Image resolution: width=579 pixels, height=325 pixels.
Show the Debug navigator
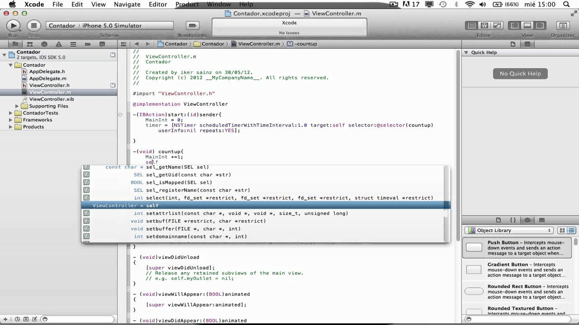click(x=73, y=44)
